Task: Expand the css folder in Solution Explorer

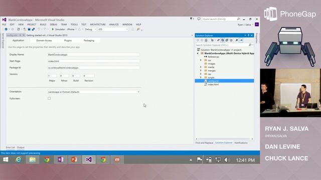Action: tap(201, 60)
